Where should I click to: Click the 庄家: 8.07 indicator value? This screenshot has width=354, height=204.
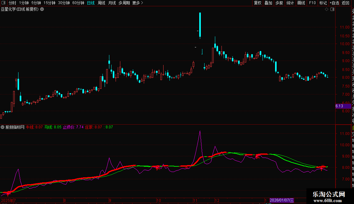point(93,127)
